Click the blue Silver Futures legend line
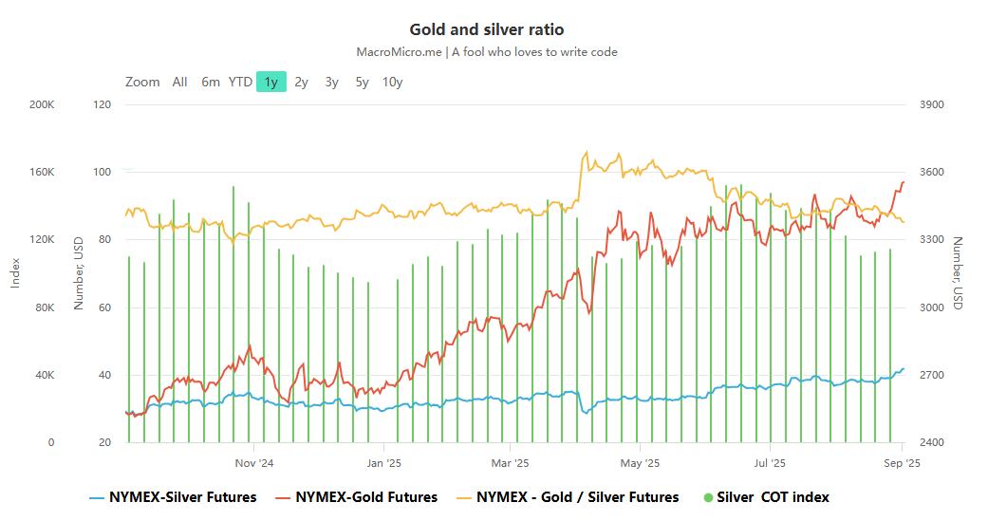 pos(97,497)
